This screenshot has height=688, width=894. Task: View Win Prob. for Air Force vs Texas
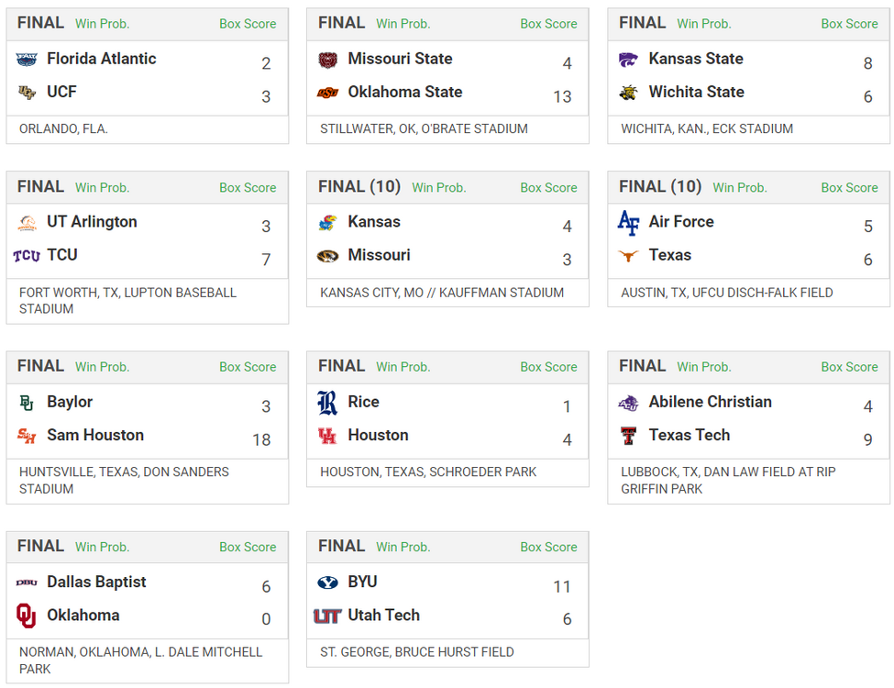[739, 187]
